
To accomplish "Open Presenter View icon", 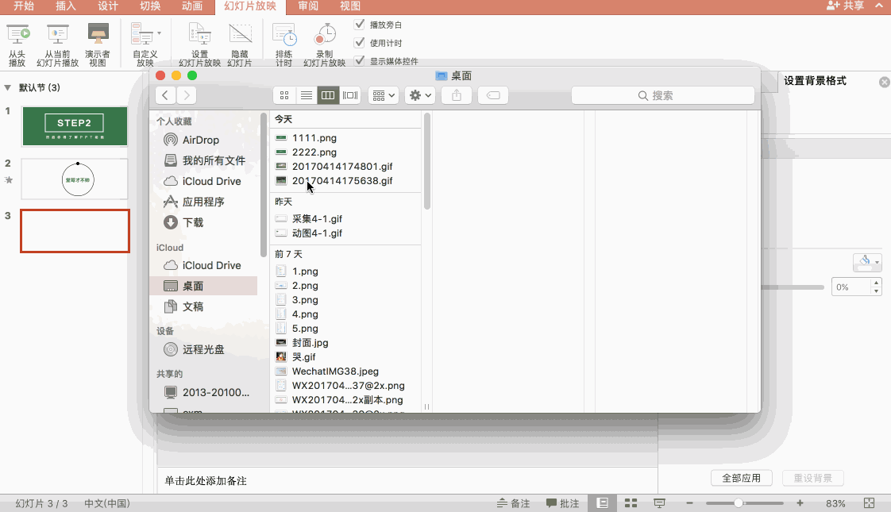I will 98,35.
